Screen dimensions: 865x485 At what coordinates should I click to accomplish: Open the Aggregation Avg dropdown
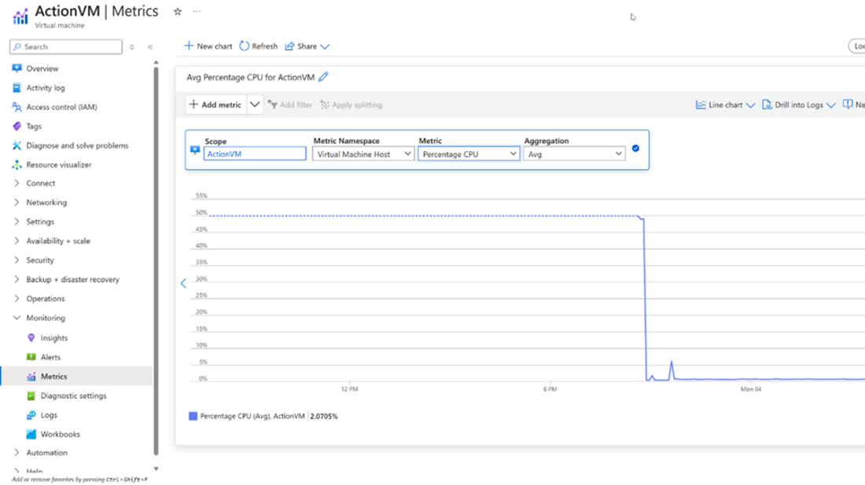click(x=574, y=154)
